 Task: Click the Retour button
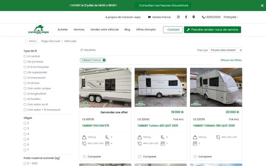31,41
